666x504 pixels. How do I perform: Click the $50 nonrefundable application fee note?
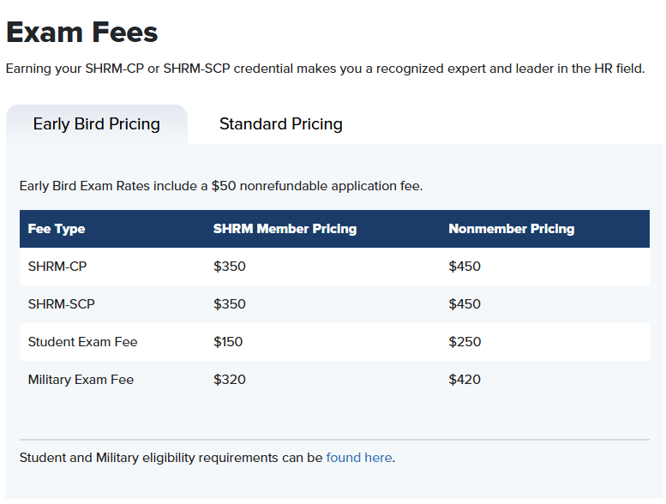[221, 186]
